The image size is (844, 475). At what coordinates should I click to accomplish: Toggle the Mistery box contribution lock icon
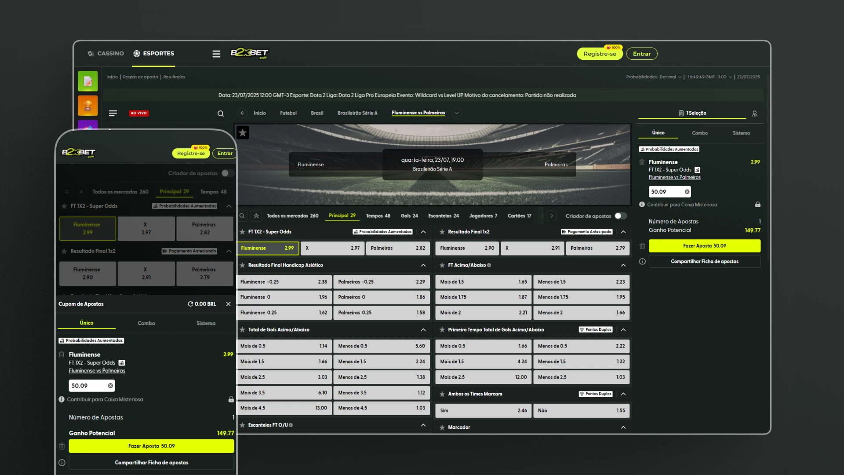[x=758, y=205]
